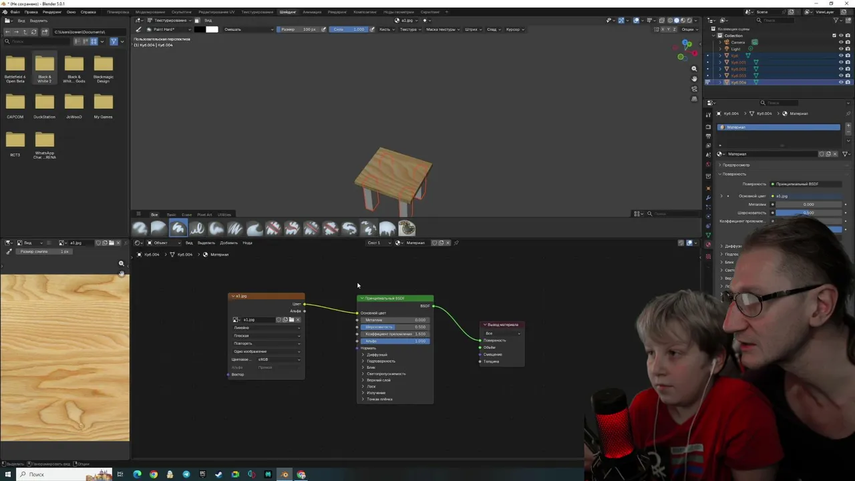Select the paint-palette brush at the end of the shelf
The height and width of the screenshot is (481, 855).
pos(407,228)
